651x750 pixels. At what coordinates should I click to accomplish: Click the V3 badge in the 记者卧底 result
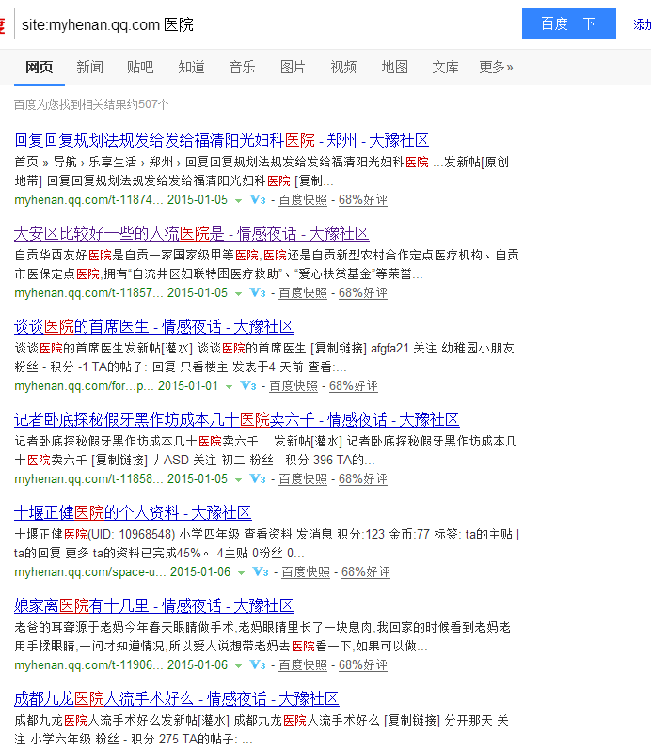pos(258,478)
